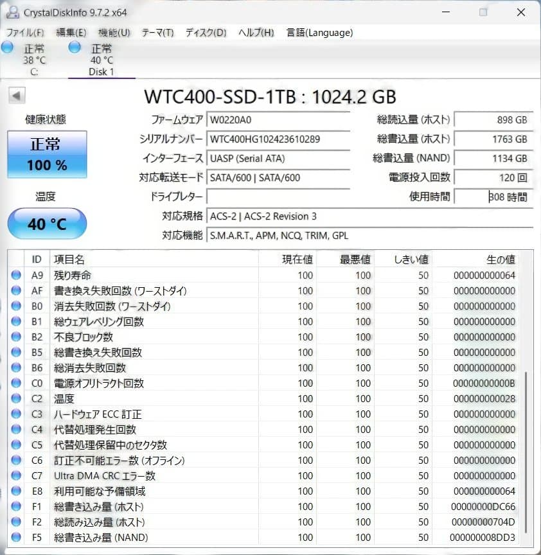Click the NAND writes value 1134 GB
541x555 pixels.
(493, 158)
